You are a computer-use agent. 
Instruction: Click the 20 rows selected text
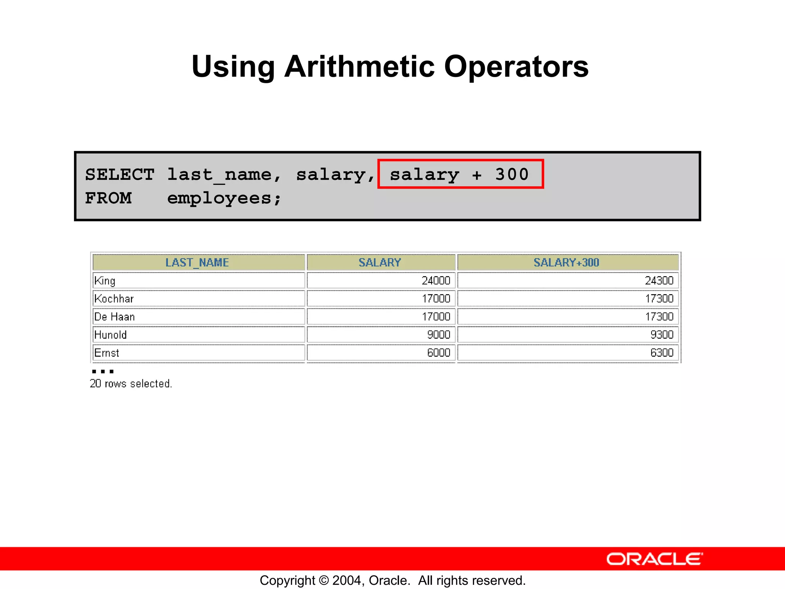coord(131,383)
